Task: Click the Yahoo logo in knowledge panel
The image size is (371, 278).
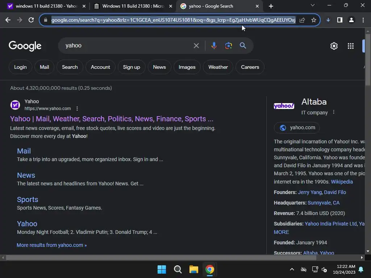Action: 284,106
